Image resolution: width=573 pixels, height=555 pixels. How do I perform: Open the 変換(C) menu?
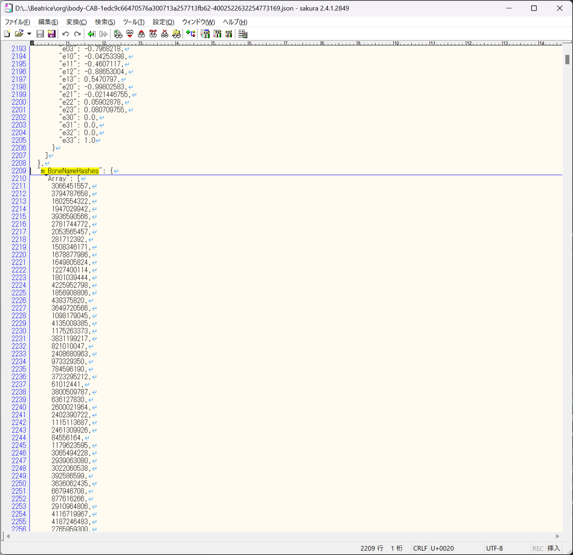point(77,22)
